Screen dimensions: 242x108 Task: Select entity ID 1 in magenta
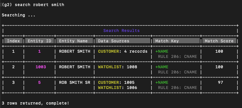click(39, 52)
